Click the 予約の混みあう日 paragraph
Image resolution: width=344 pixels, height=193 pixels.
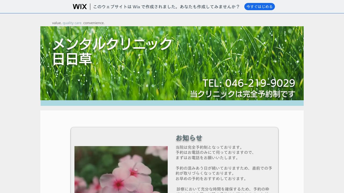tap(224, 170)
